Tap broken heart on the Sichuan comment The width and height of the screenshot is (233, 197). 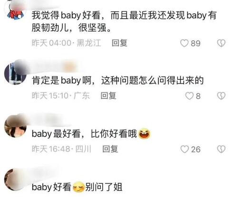point(221,149)
